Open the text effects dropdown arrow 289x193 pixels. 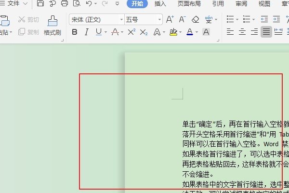(164, 32)
